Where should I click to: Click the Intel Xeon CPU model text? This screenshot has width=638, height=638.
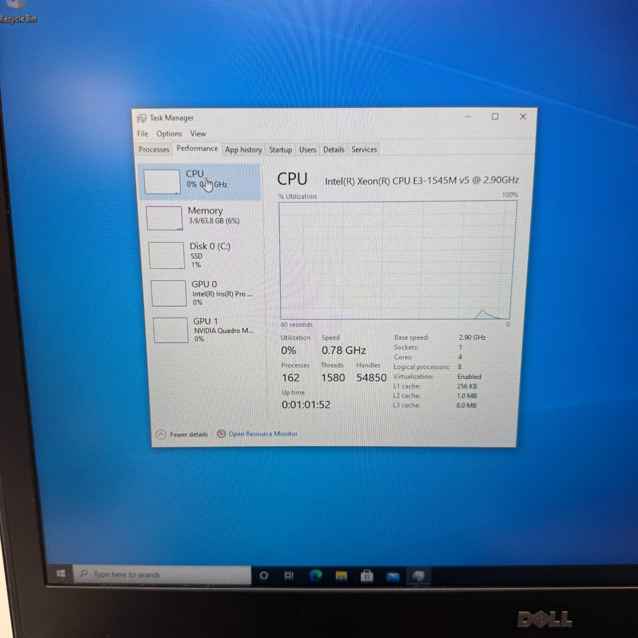point(422,180)
